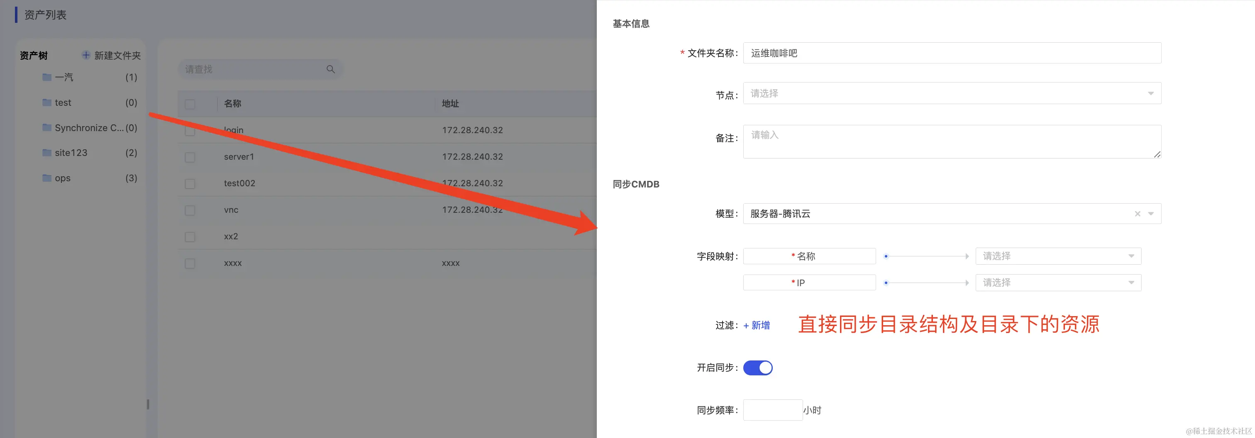The width and height of the screenshot is (1255, 438).
Task: Open the 模型 dropdown arrow
Action: (1151, 214)
